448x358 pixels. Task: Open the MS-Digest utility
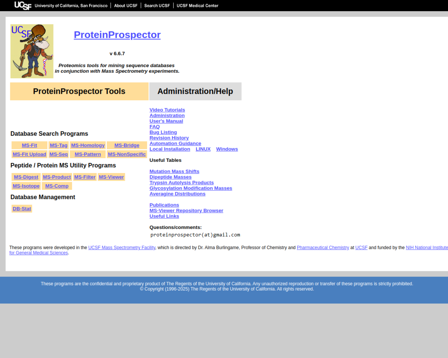(26, 177)
